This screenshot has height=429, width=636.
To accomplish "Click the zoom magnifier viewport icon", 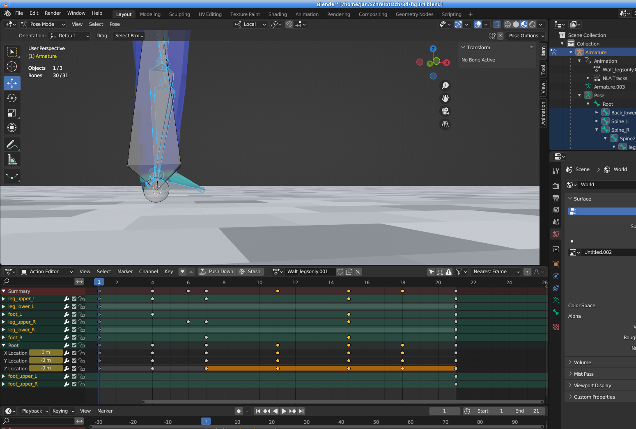I will pyautogui.click(x=445, y=85).
